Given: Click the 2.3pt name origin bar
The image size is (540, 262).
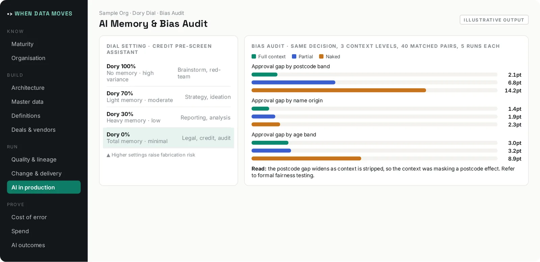Looking at the screenshot, I should [x=266, y=125].
